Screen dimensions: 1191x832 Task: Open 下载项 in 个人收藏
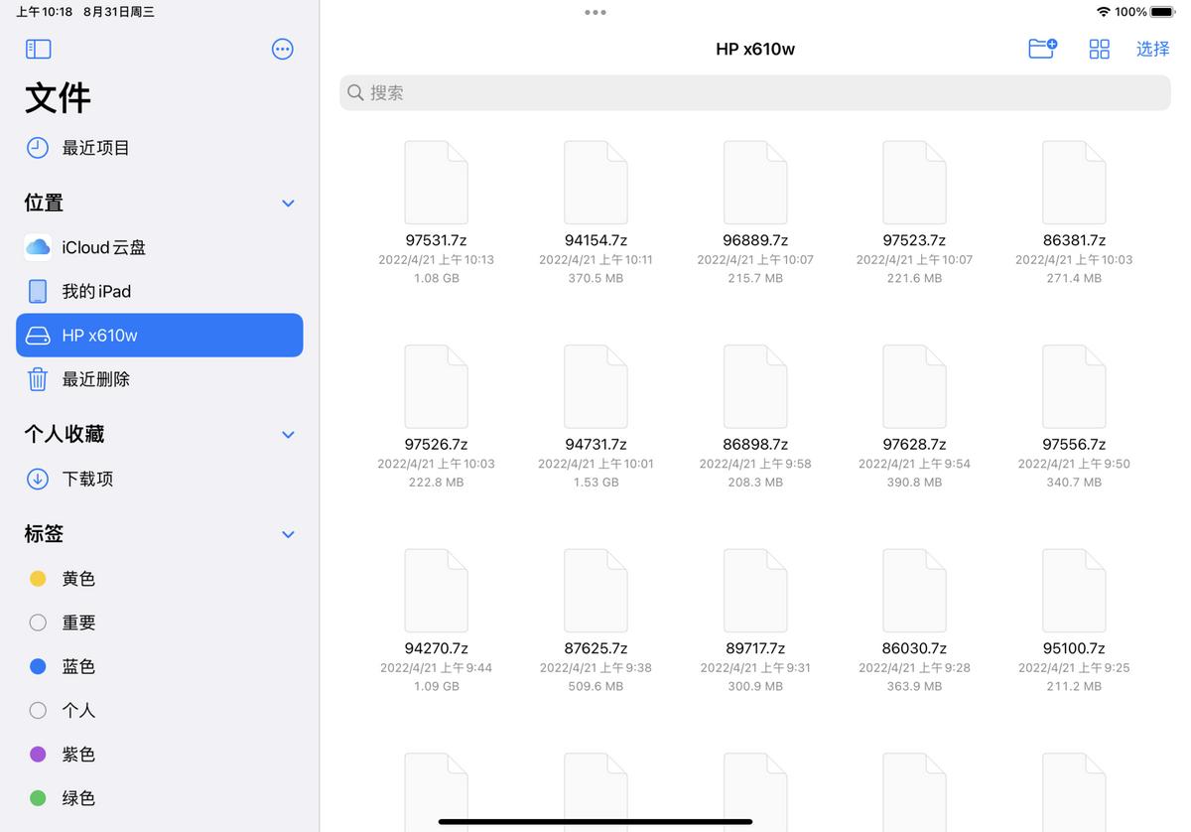(x=94, y=479)
